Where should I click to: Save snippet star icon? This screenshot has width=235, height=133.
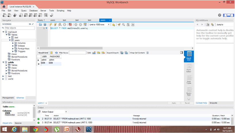click(113, 25)
